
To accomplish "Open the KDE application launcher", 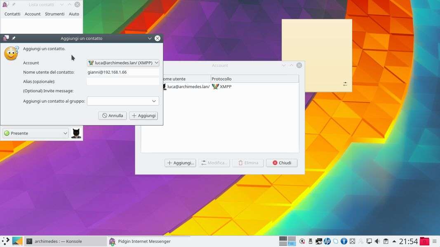I will pos(5,241).
